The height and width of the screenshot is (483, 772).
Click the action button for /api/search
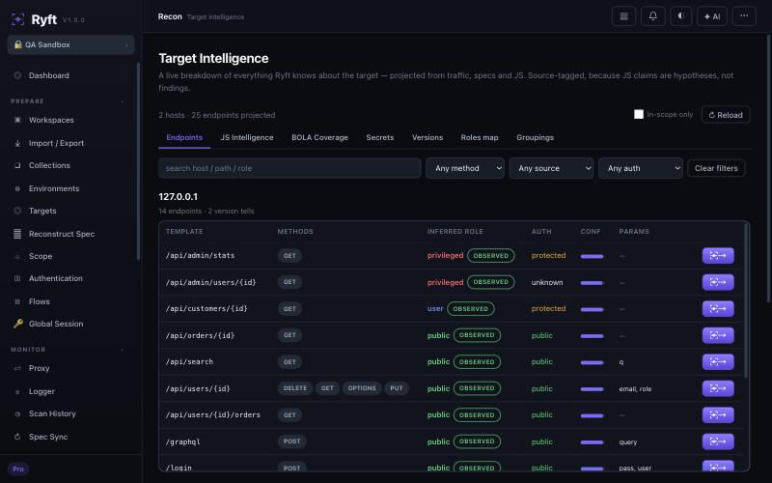tap(718, 361)
